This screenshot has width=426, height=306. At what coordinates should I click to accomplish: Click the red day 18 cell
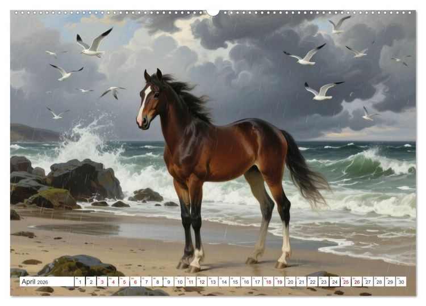coord(269,281)
